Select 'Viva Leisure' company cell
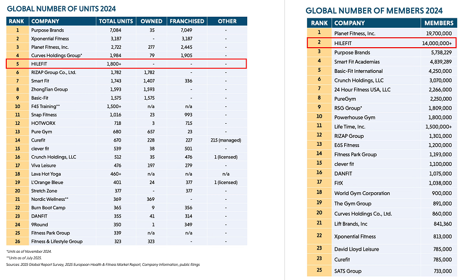Image resolution: width=462 pixels, height=280 pixels. point(43,166)
